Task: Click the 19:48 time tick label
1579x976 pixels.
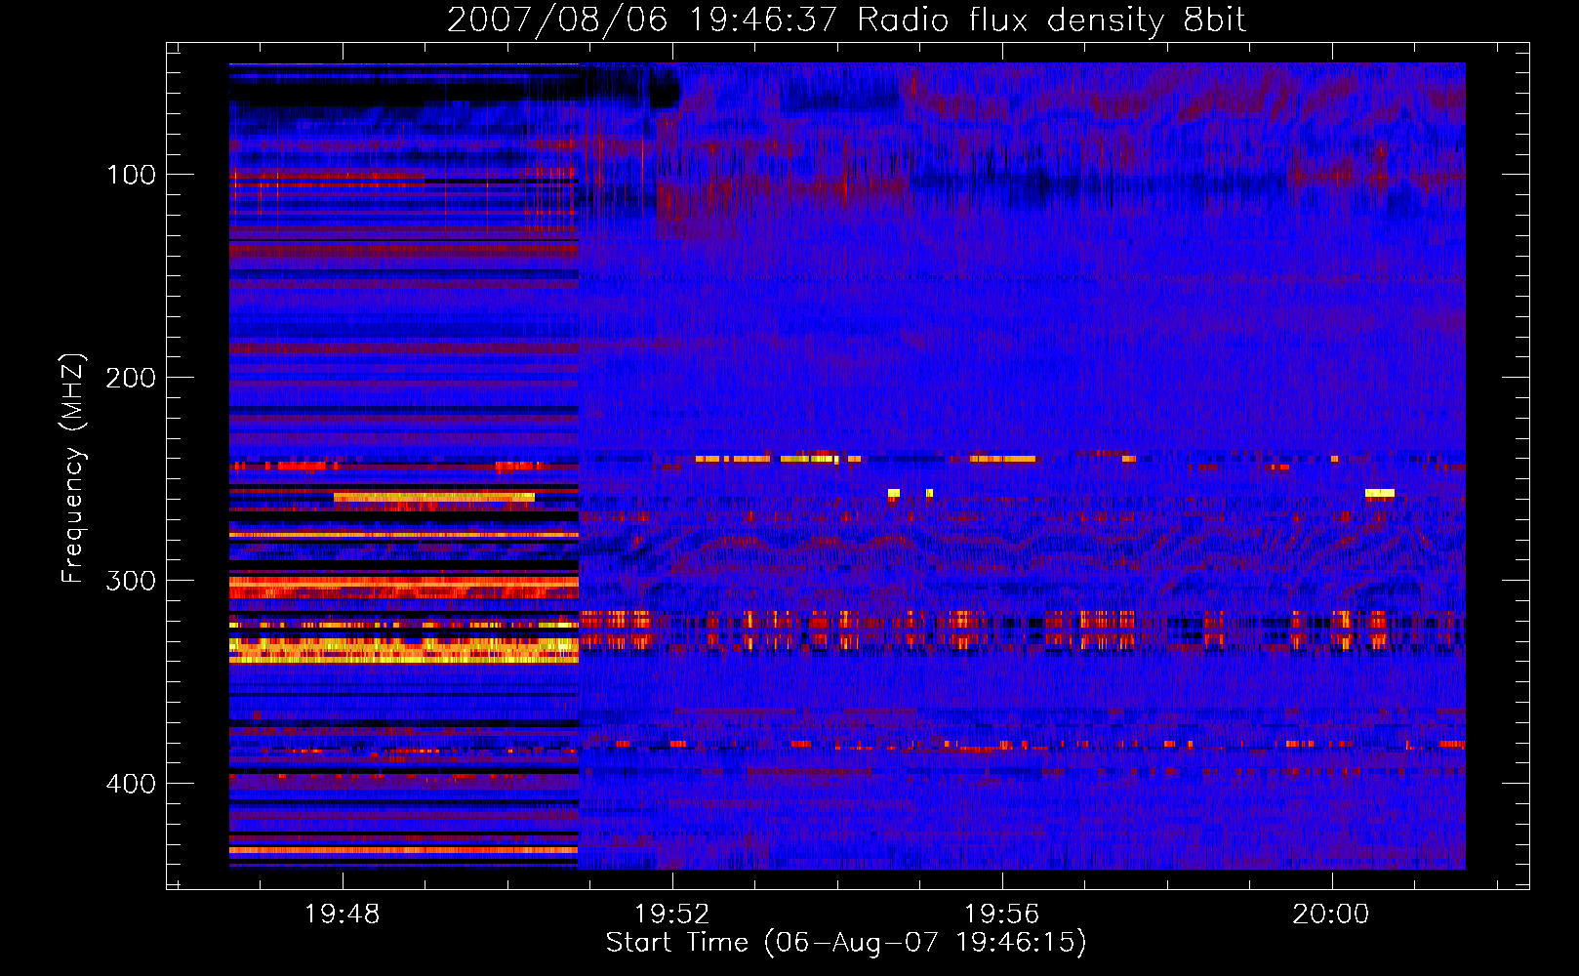Action: (342, 915)
